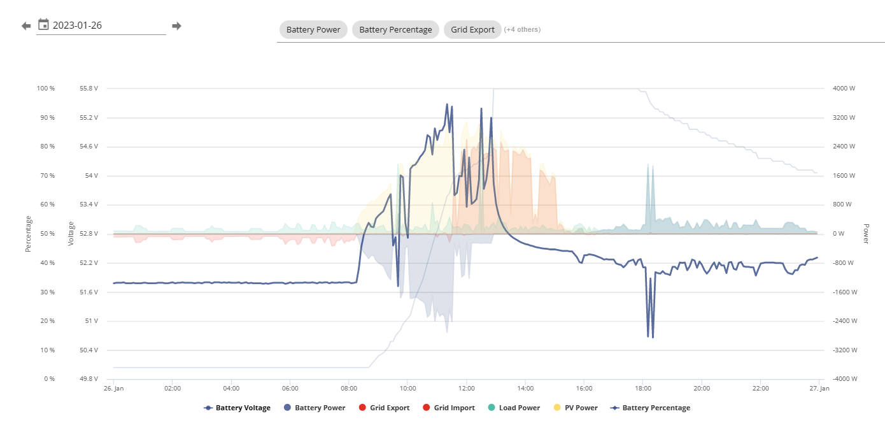Click the 26. Jan x-axis label

click(x=113, y=388)
